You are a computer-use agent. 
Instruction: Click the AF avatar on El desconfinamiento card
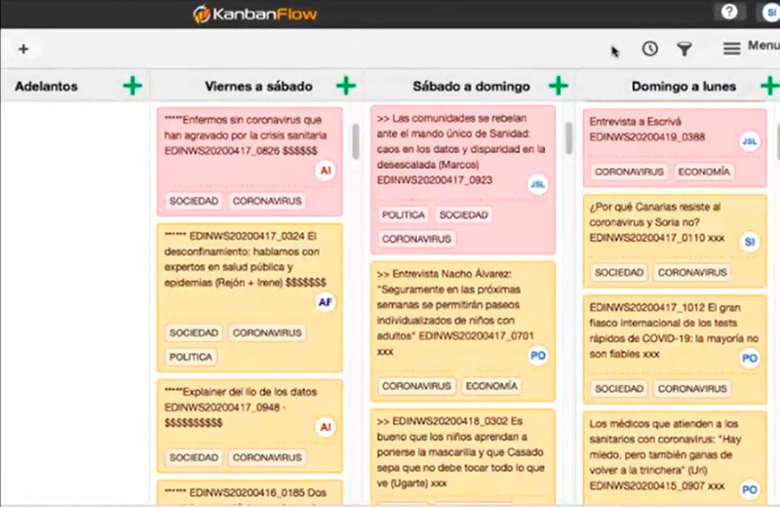326,303
